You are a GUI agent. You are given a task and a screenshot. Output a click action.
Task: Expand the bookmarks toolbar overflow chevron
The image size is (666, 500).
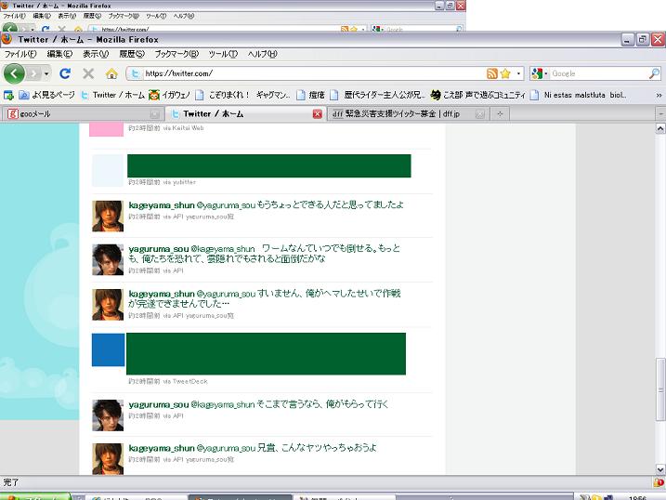coord(659,95)
